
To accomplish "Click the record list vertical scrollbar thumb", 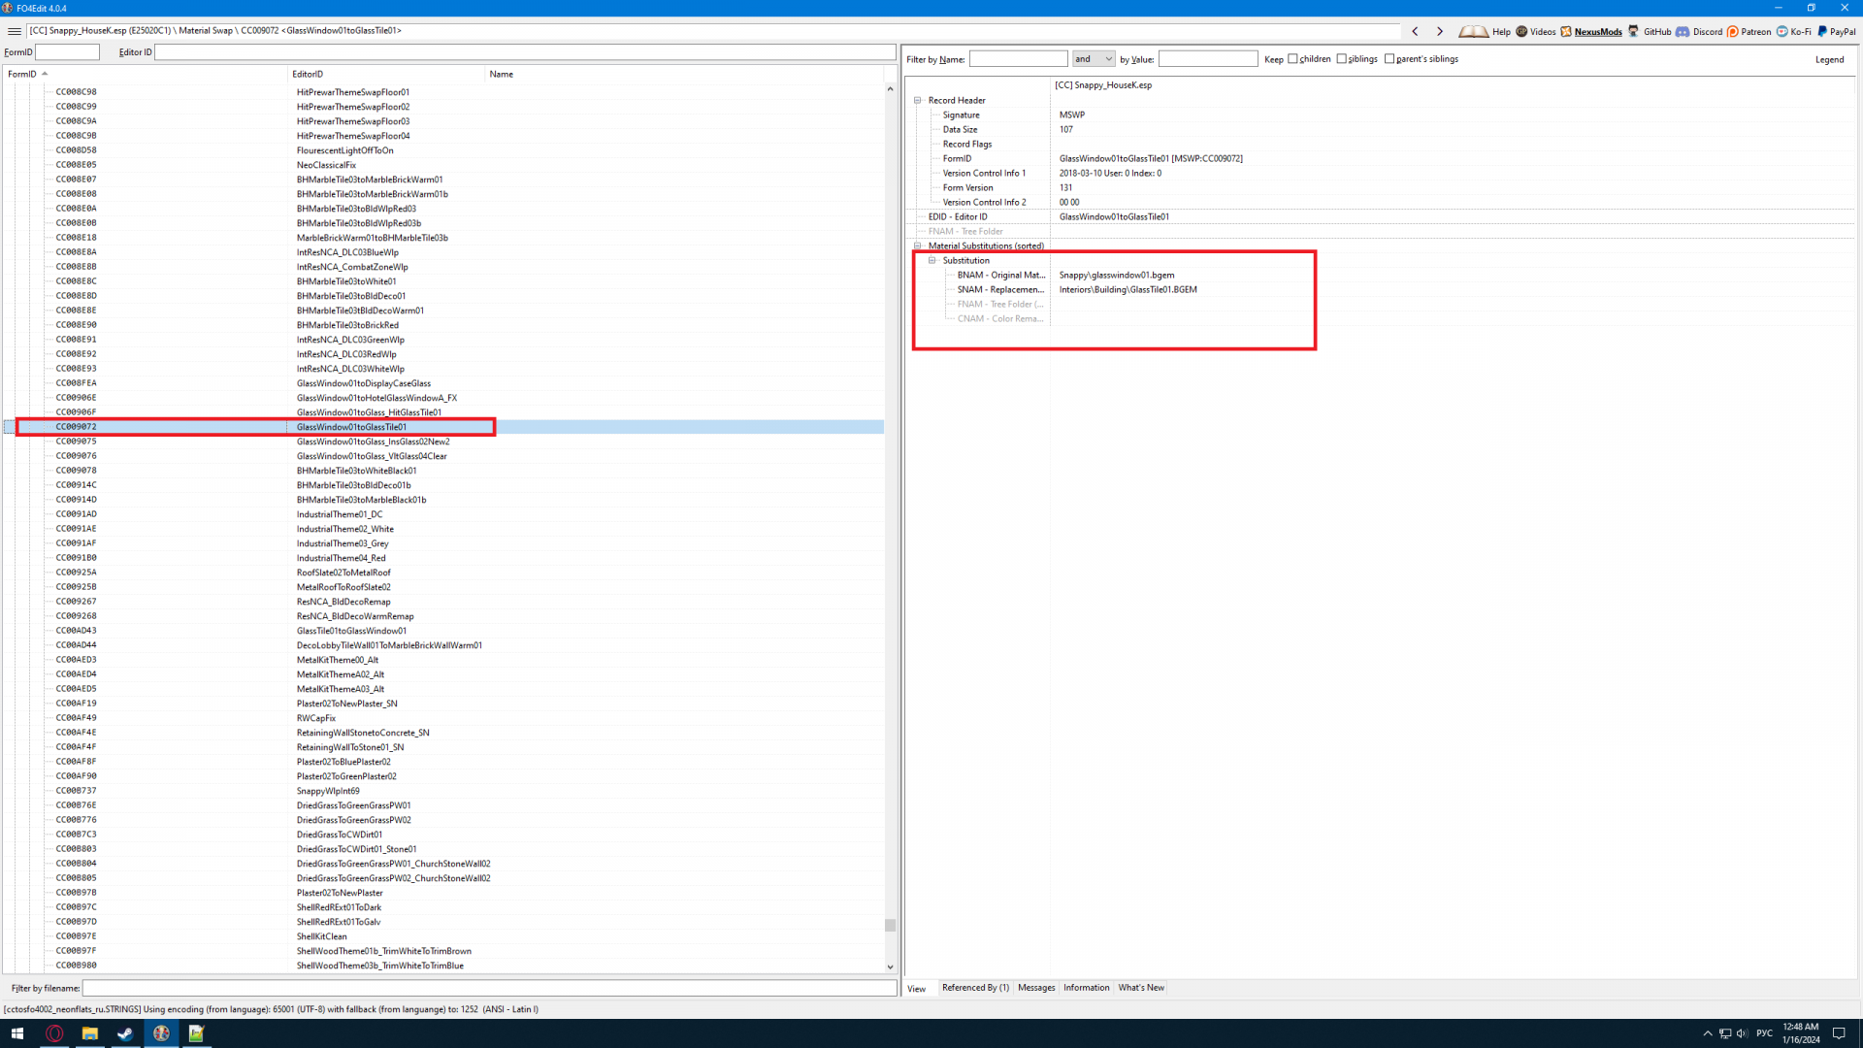I will click(x=890, y=925).
